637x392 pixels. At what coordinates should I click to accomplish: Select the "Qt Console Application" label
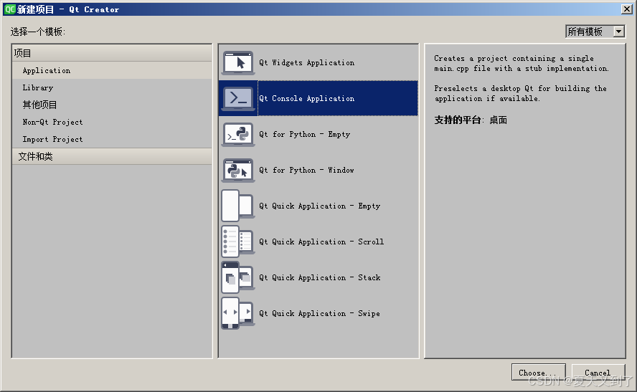pyautogui.click(x=307, y=99)
